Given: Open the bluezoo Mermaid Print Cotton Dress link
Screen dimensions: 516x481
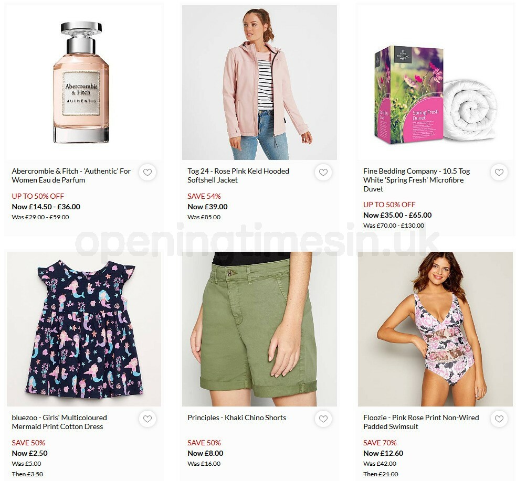Looking at the screenshot, I should (59, 422).
